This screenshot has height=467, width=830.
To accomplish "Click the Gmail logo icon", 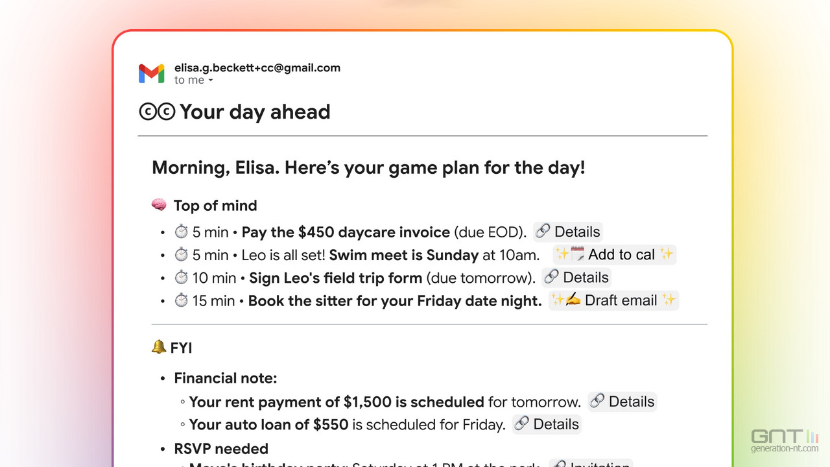I will [x=151, y=73].
